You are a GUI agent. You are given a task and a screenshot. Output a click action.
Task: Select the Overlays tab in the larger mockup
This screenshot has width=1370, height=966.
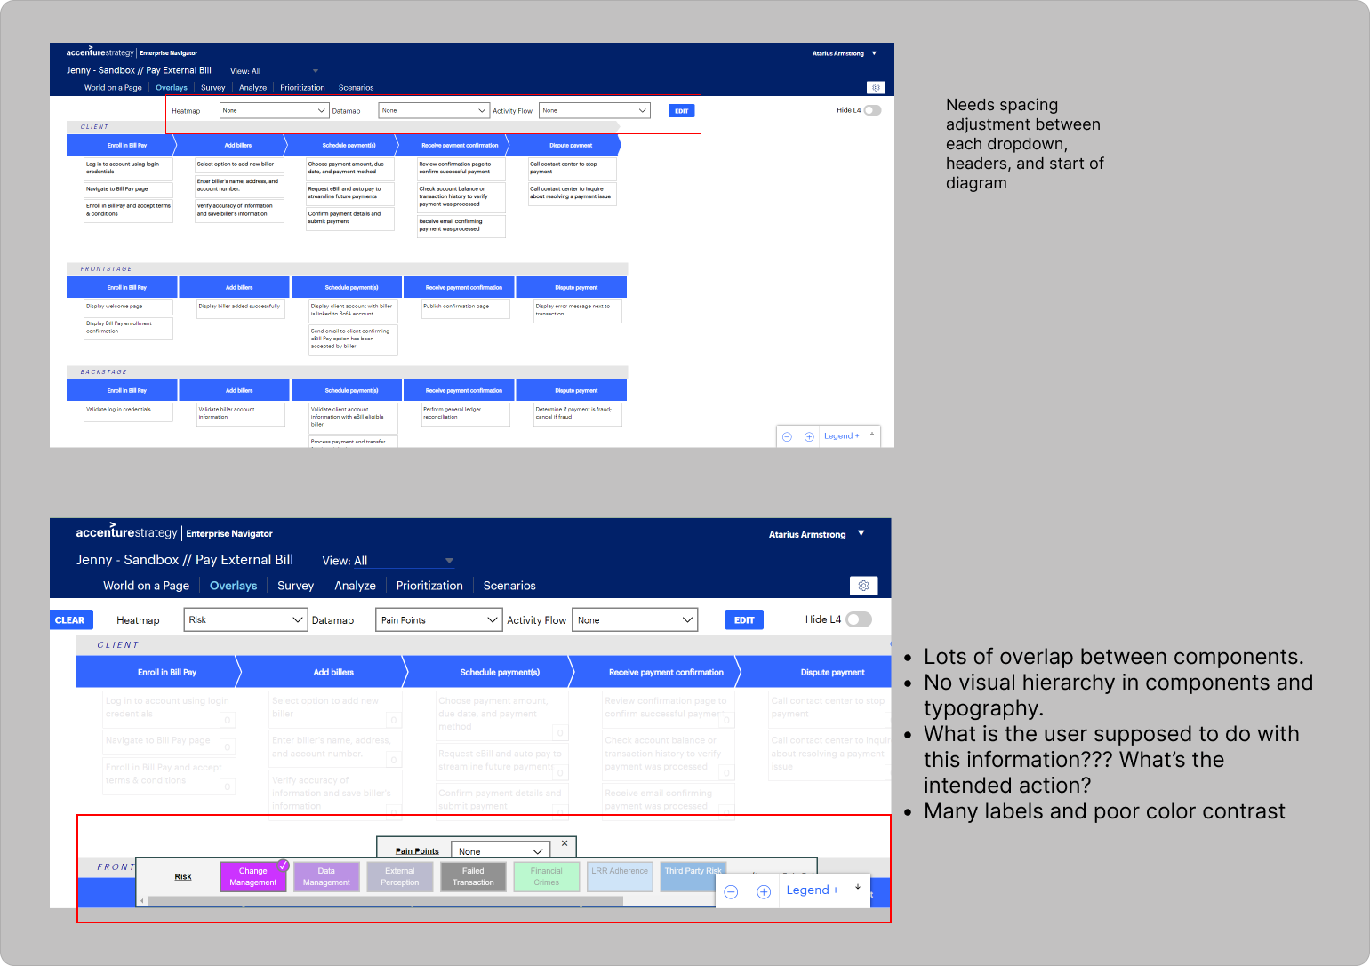tap(233, 586)
